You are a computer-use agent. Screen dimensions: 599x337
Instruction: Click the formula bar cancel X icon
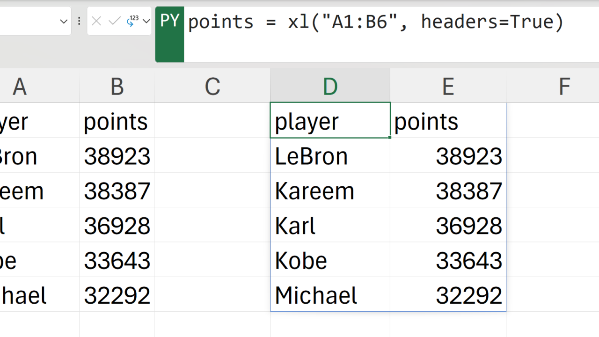point(96,21)
